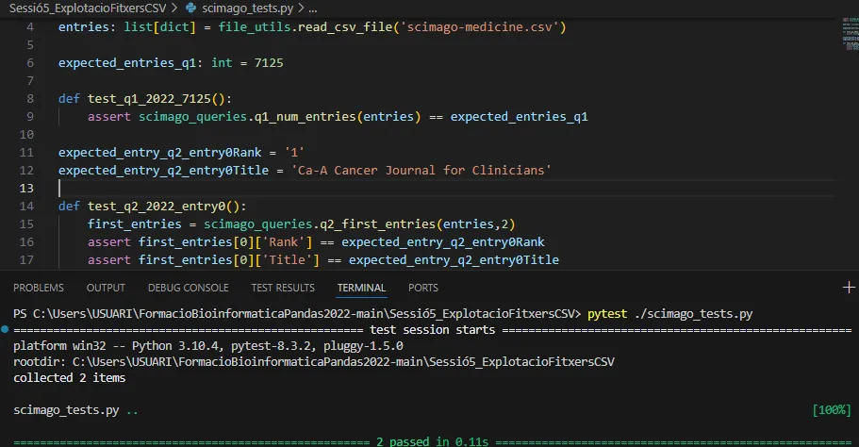The height and width of the screenshot is (447, 859).
Task: Switch to the OUTPUT tab
Action: 106,288
